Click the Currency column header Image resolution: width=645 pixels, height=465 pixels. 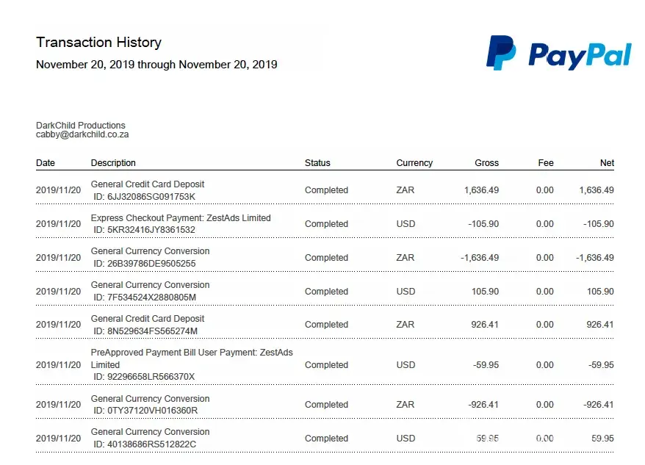point(414,163)
